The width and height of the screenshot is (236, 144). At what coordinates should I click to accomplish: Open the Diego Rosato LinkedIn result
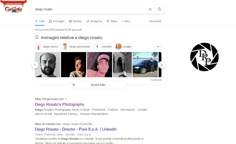(76, 129)
